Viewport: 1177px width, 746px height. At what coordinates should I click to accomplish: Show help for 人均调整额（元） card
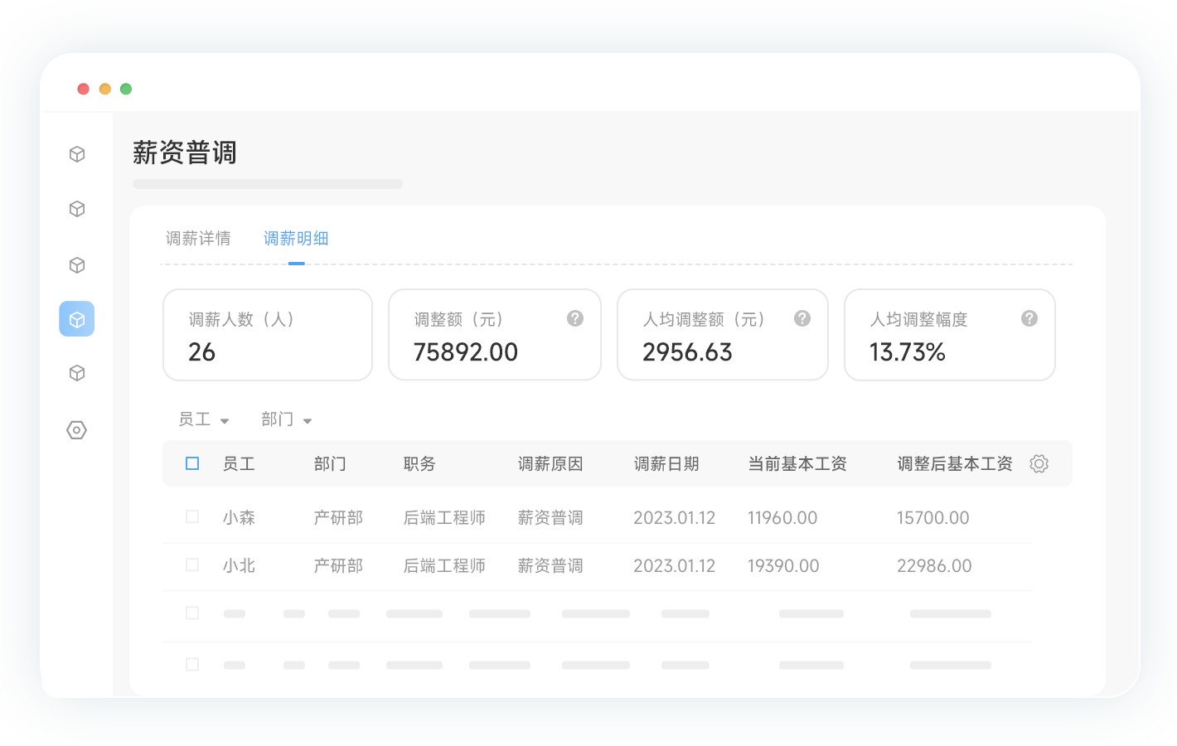(x=802, y=318)
